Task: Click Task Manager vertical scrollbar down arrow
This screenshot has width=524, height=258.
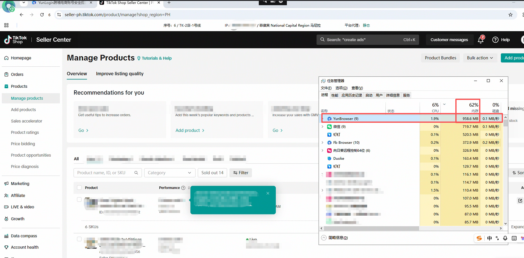Action: pos(505,224)
